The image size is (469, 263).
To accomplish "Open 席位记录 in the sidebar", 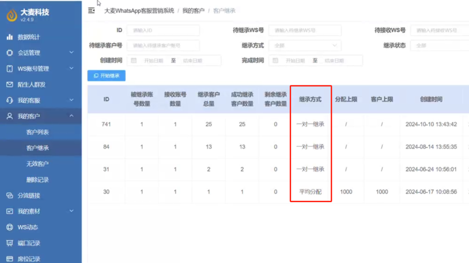I will pyautogui.click(x=41, y=259).
